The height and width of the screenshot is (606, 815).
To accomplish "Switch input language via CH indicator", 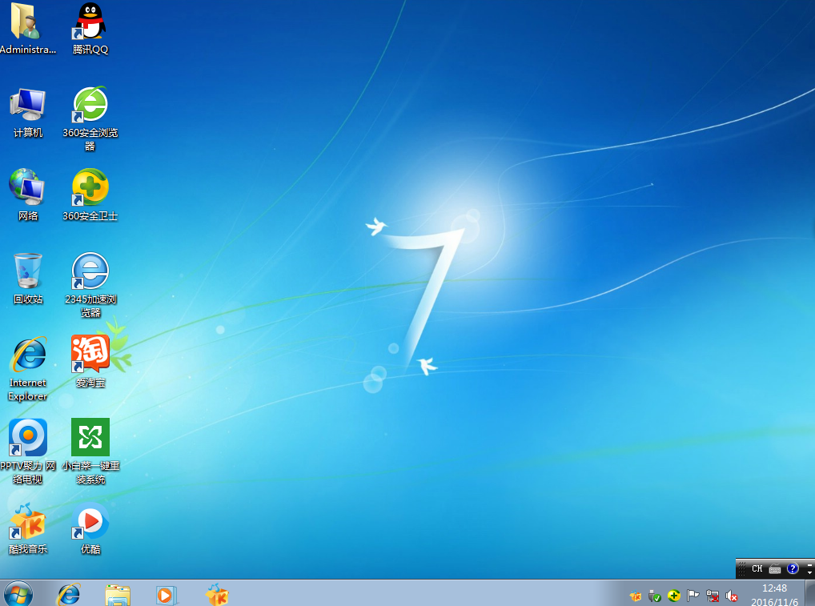I will point(757,568).
